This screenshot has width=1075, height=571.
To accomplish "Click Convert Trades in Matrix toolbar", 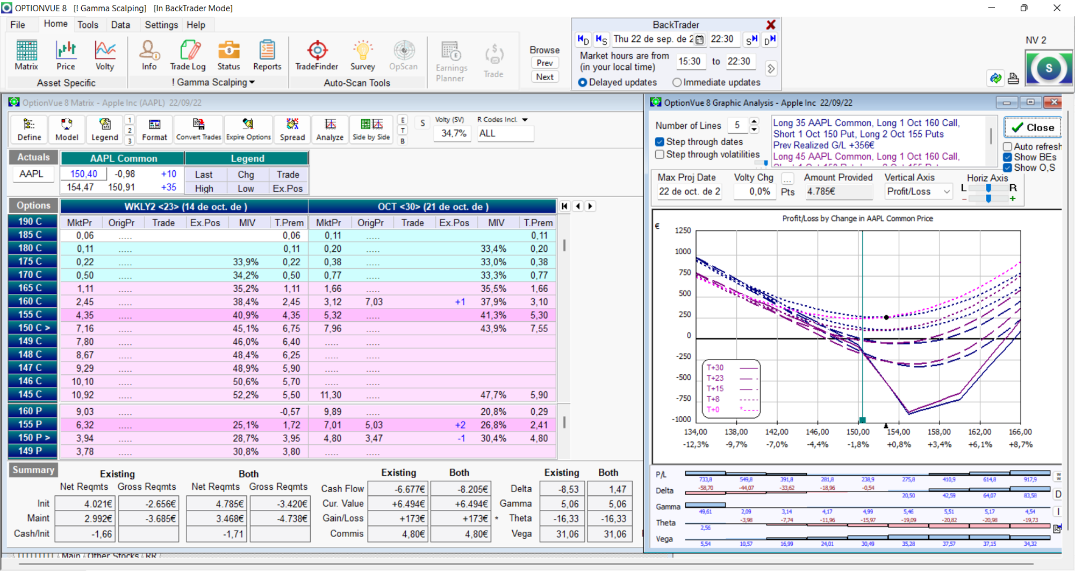I will click(198, 130).
